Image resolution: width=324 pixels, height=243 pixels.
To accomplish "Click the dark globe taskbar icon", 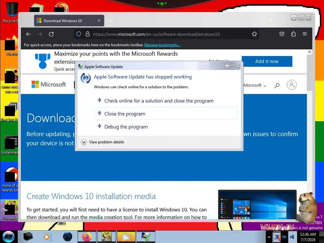I will coord(68,237).
